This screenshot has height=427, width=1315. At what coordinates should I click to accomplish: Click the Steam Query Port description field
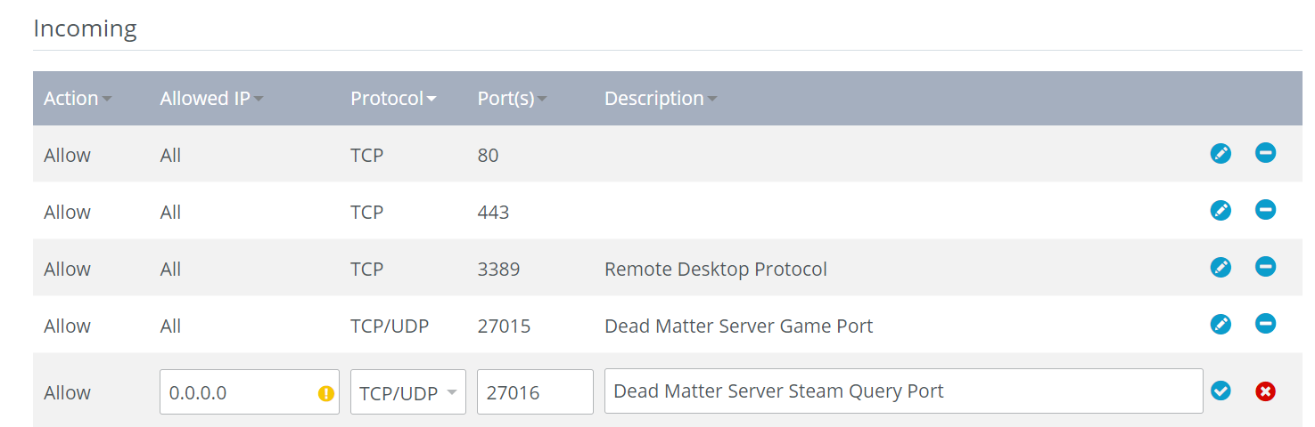[904, 392]
